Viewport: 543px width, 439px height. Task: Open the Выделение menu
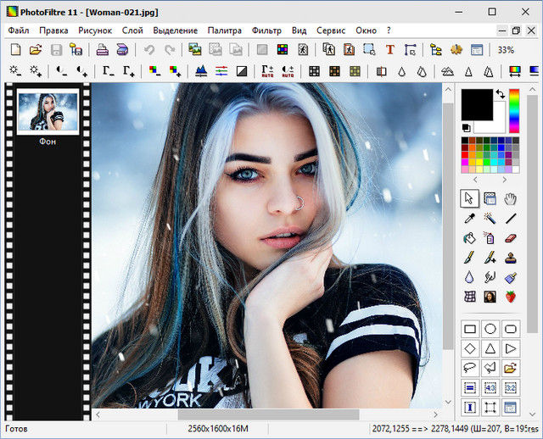pos(175,30)
